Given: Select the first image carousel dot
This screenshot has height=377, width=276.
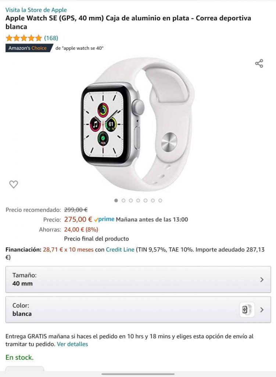Looking at the screenshot, I should 116,200.
